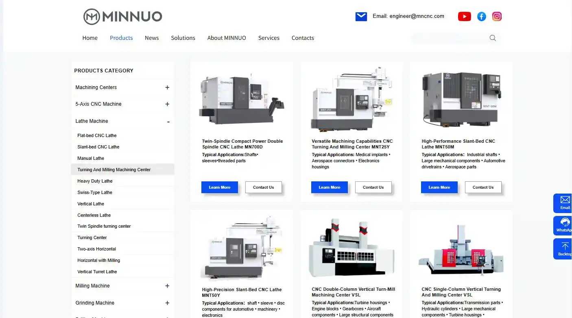
Task: Open Versatile Machining Capabilities MNT25Y title
Action: coord(352,144)
